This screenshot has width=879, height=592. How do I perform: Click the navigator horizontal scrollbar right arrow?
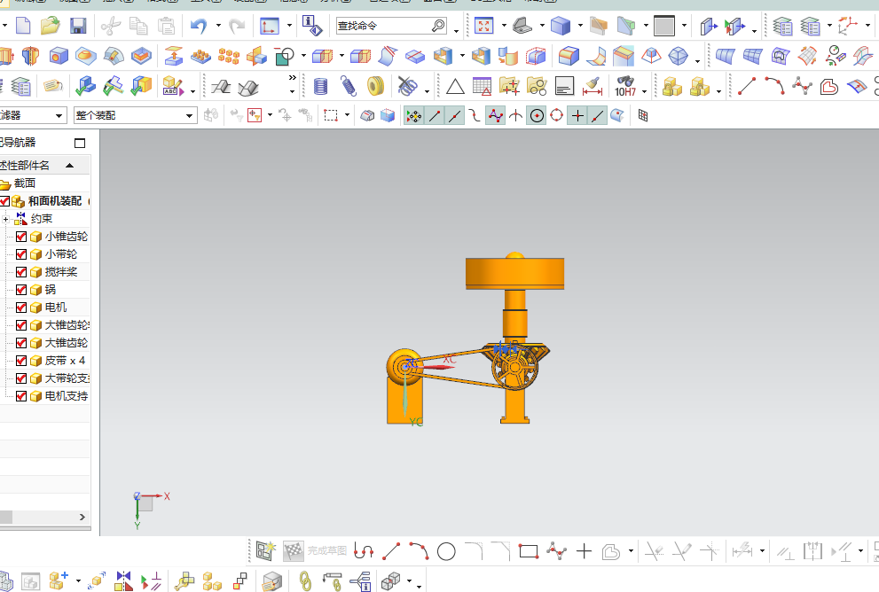82,517
